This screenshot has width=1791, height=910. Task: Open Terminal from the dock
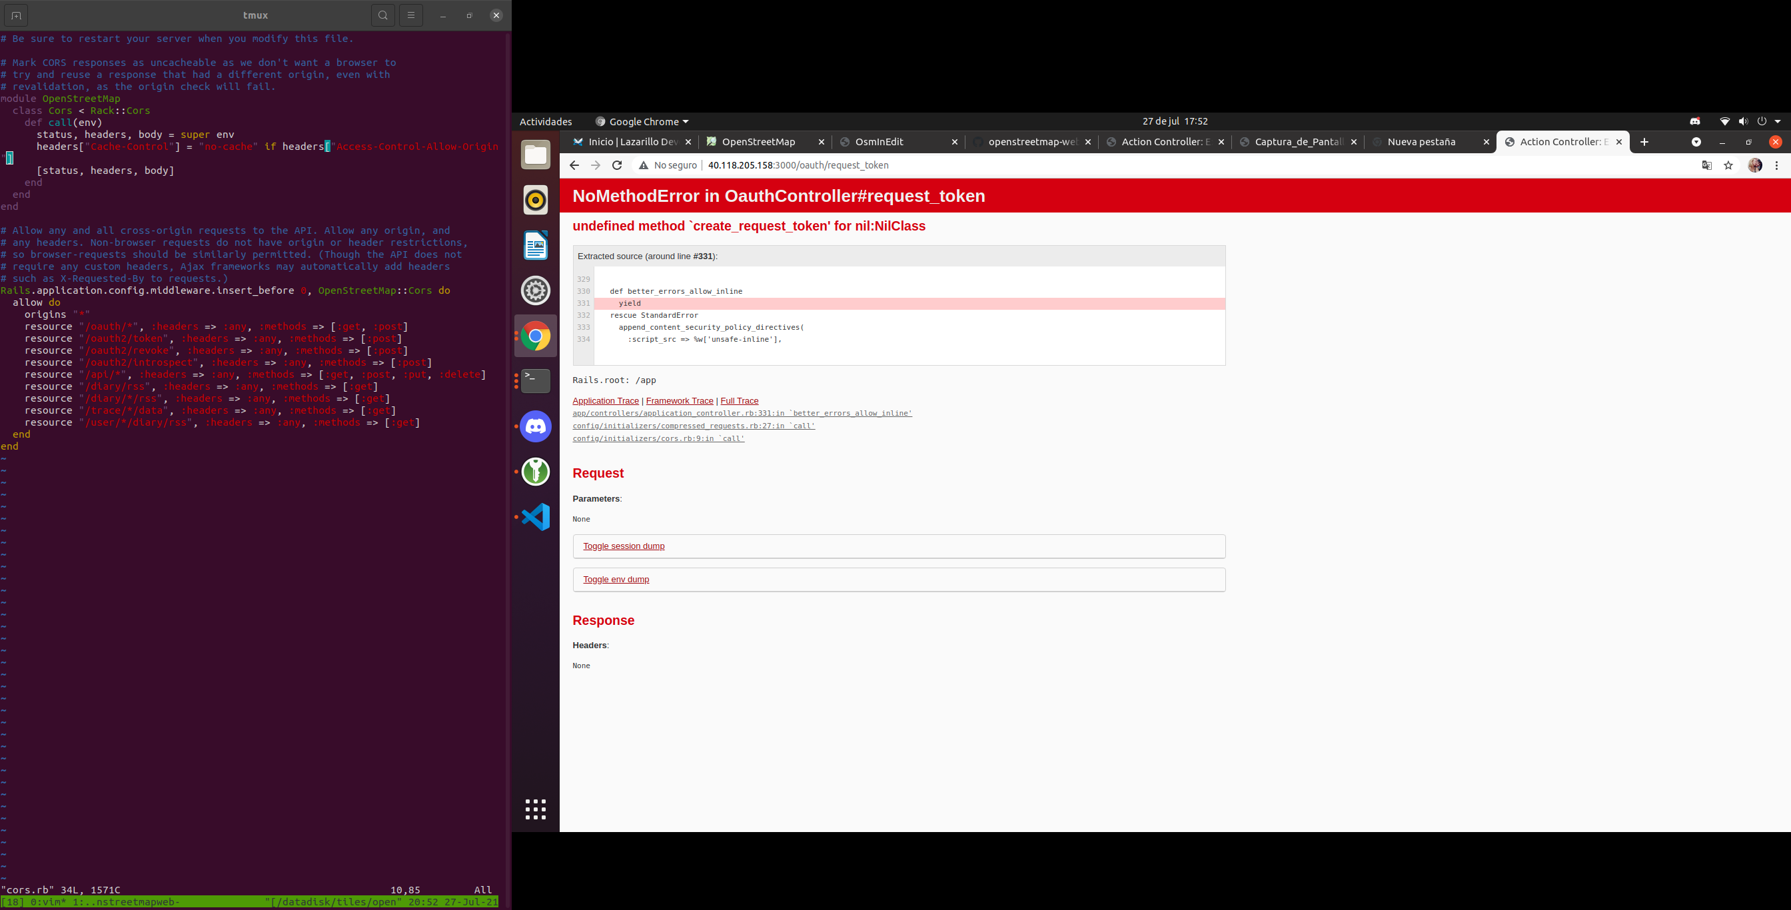[x=535, y=381]
